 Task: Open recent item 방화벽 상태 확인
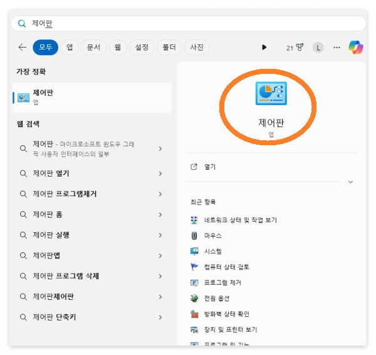click(227, 314)
